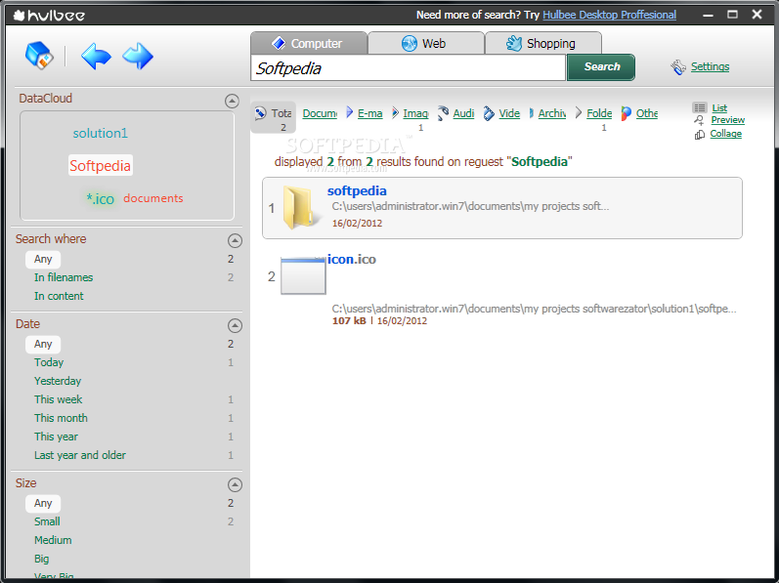The height and width of the screenshot is (583, 779).
Task: Choose Any under Size
Action: 43,503
